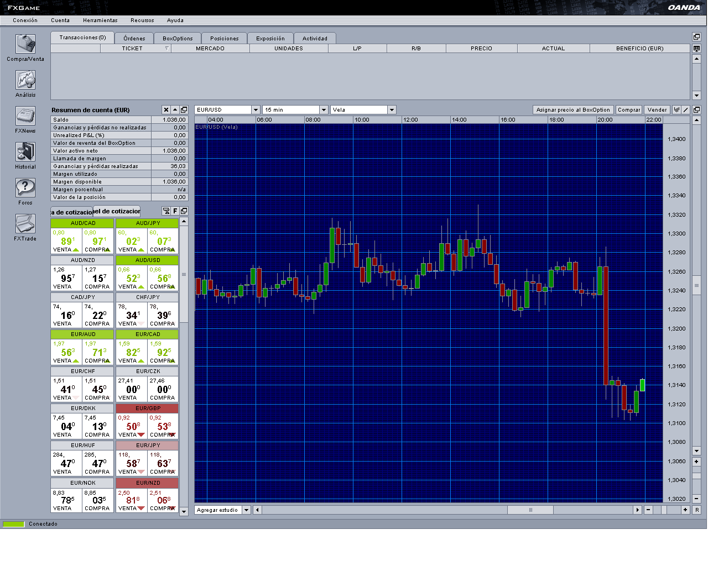This screenshot has height=566, width=708.
Task: Click the Vender button above chart
Action: (657, 110)
